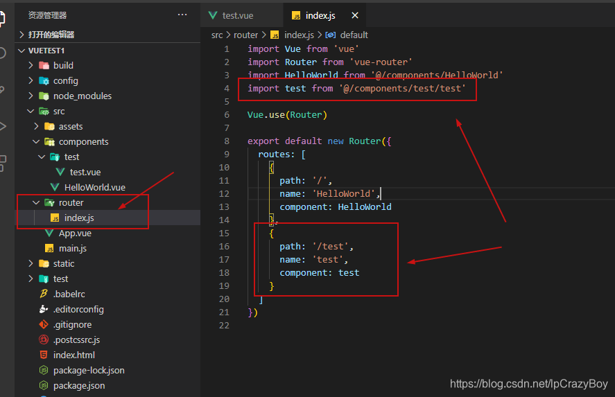Click the static folder icon
This screenshot has width=615, height=397.
pyautogui.click(x=44, y=263)
